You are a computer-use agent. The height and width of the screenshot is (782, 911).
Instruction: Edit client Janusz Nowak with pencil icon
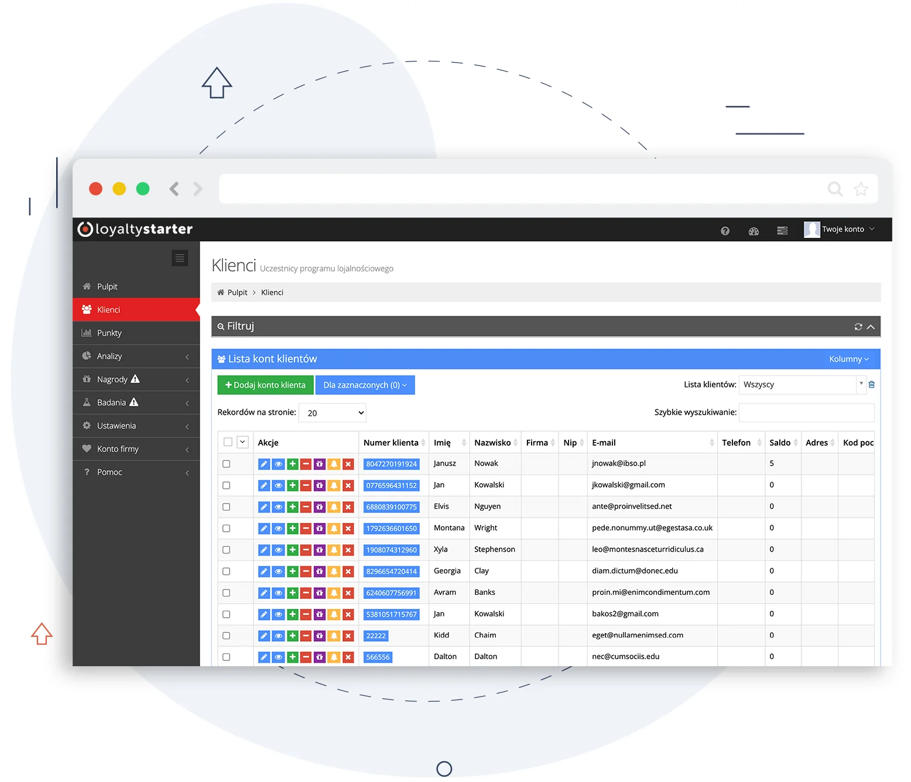(264, 464)
